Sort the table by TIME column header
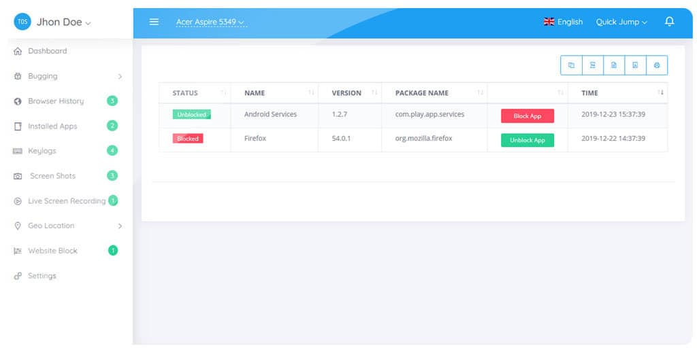 pyautogui.click(x=589, y=93)
